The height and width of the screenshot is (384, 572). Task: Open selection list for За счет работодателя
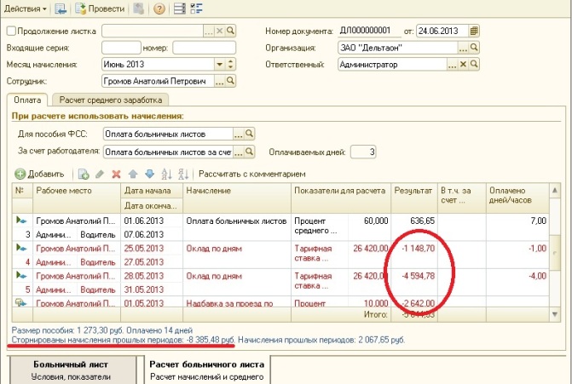pos(238,152)
